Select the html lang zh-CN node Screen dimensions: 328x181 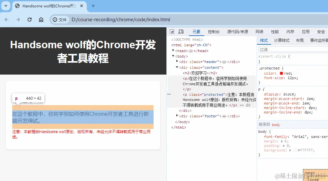[x=191, y=45]
